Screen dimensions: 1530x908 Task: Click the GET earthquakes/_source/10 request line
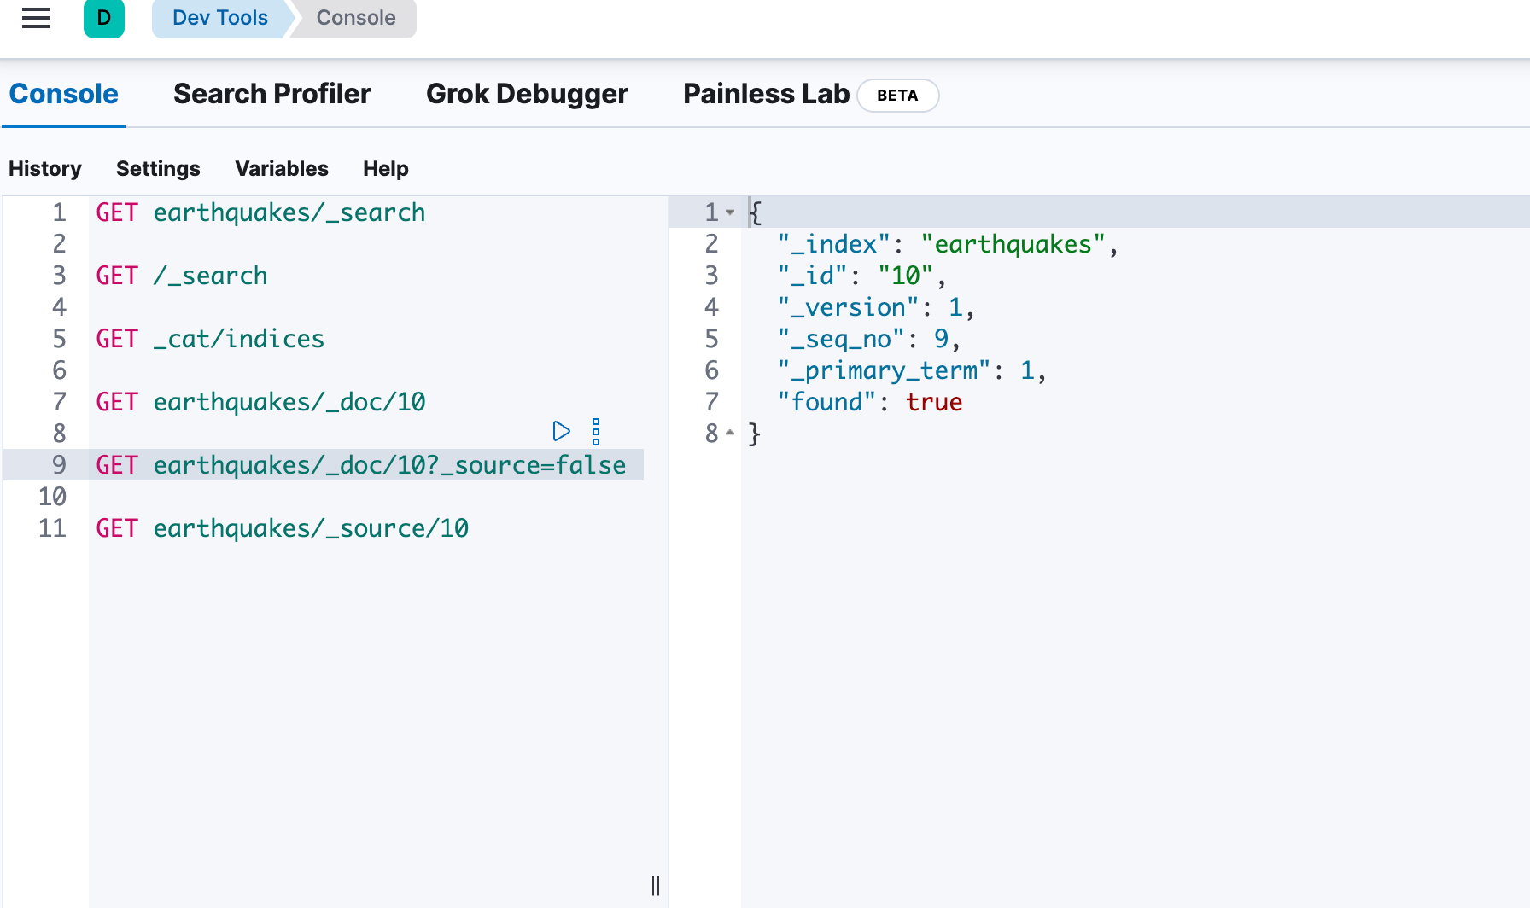click(282, 528)
